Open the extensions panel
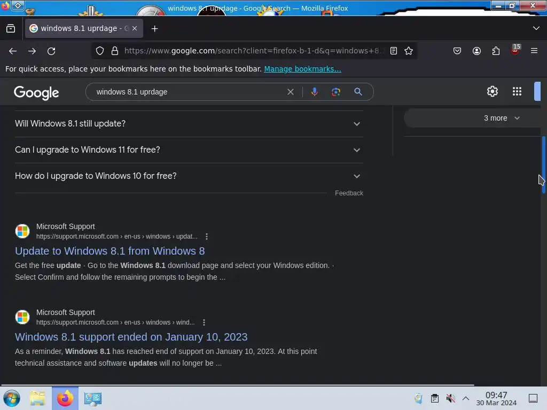The image size is (547, 410). point(496,51)
